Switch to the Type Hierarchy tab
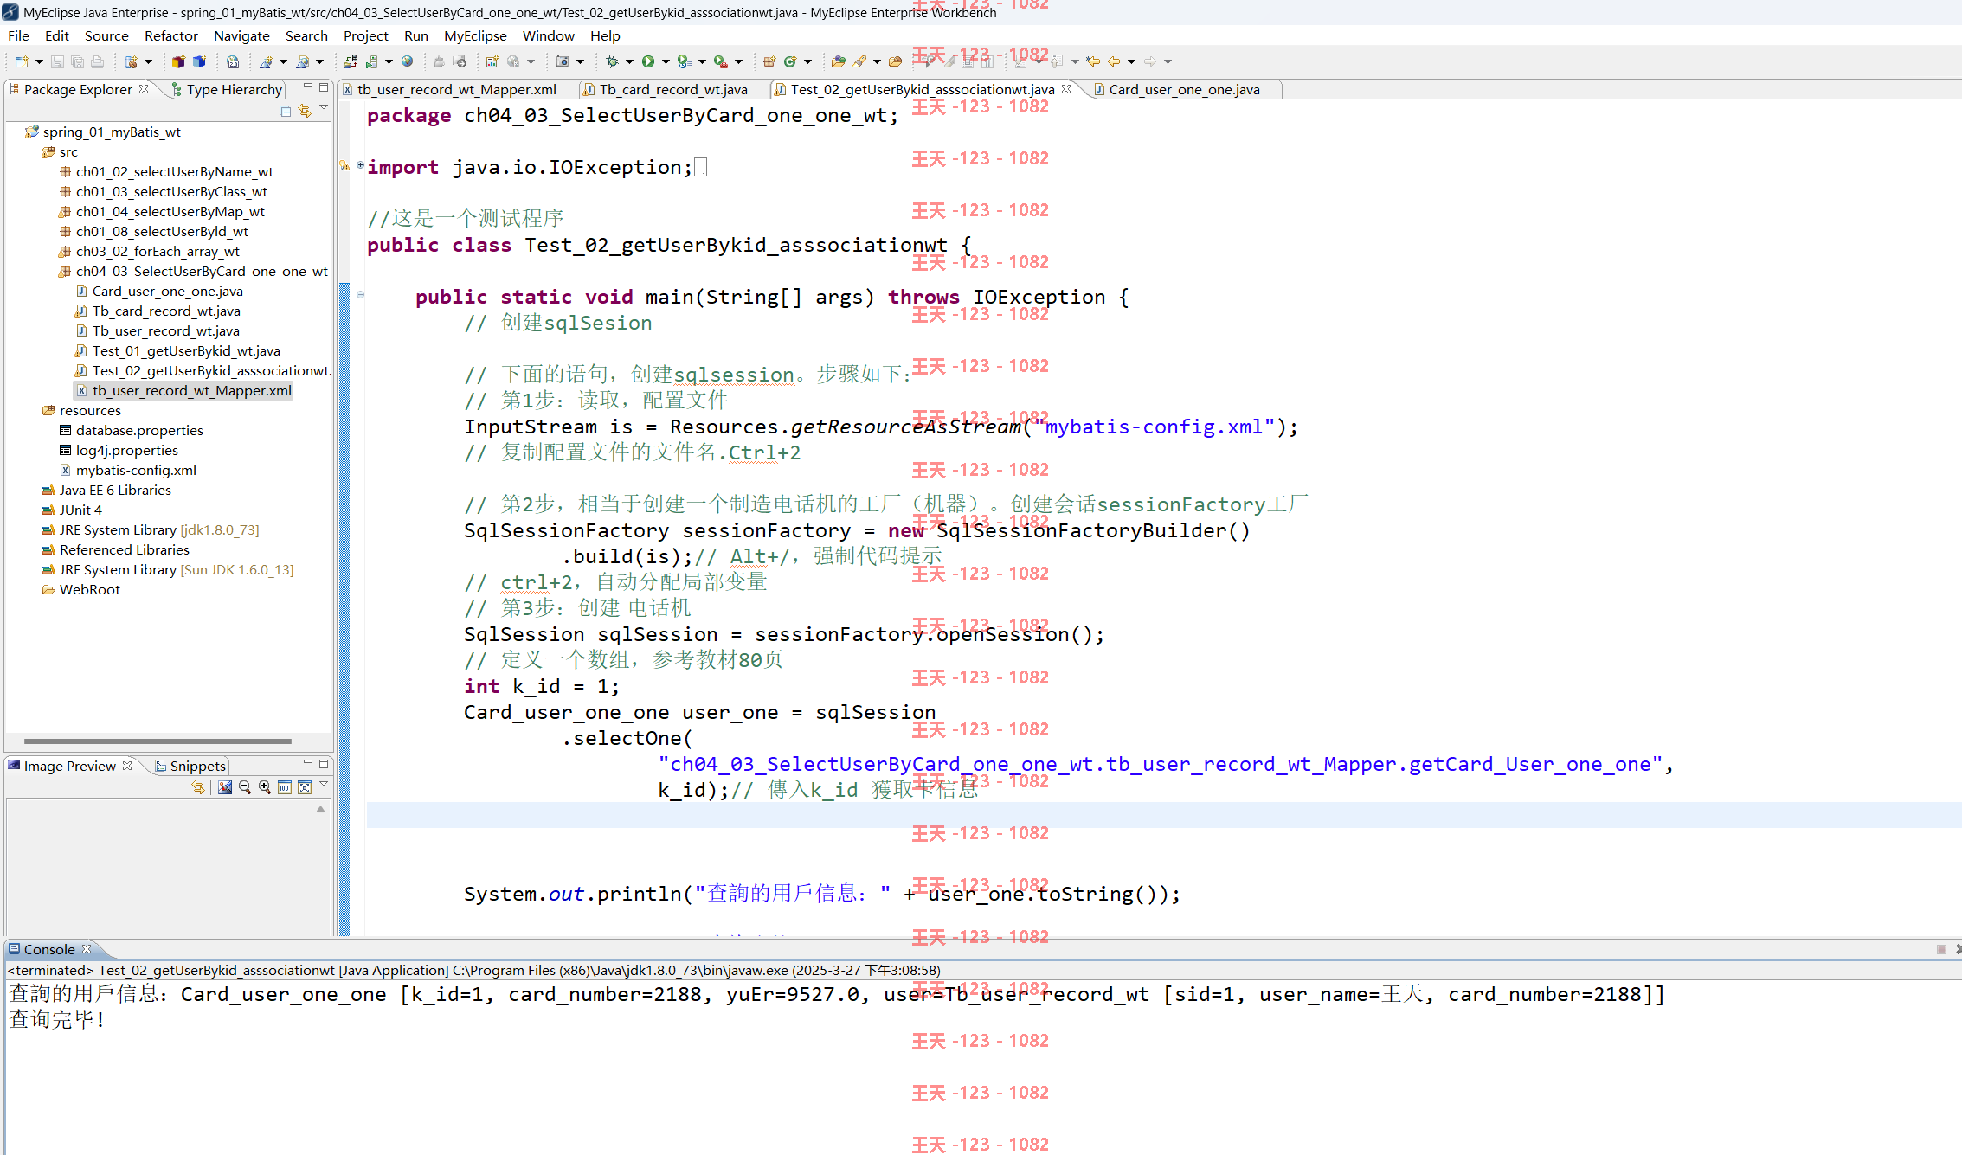This screenshot has height=1155, width=1962. tap(227, 89)
